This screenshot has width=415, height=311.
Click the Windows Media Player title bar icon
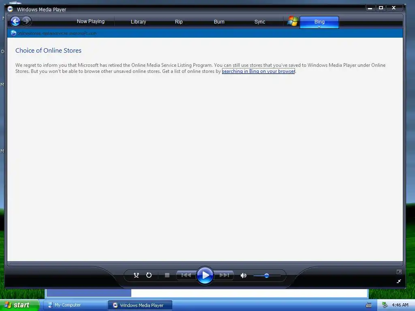[10, 9]
